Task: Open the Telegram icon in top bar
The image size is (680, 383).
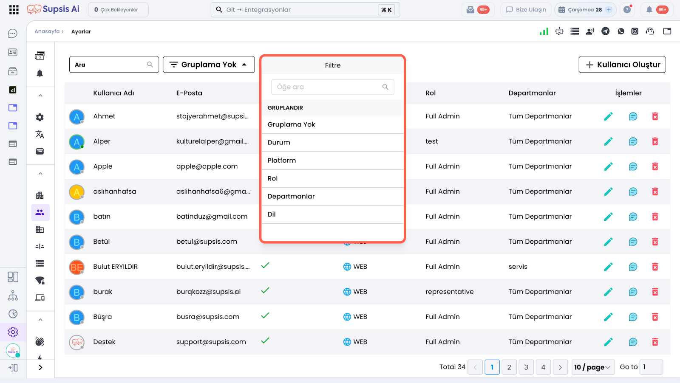Action: (605, 31)
